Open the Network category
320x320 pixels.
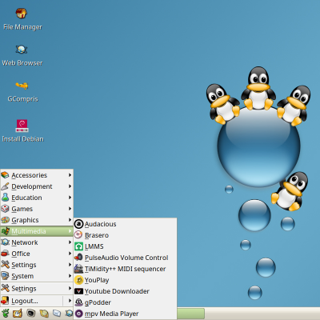[37, 242]
